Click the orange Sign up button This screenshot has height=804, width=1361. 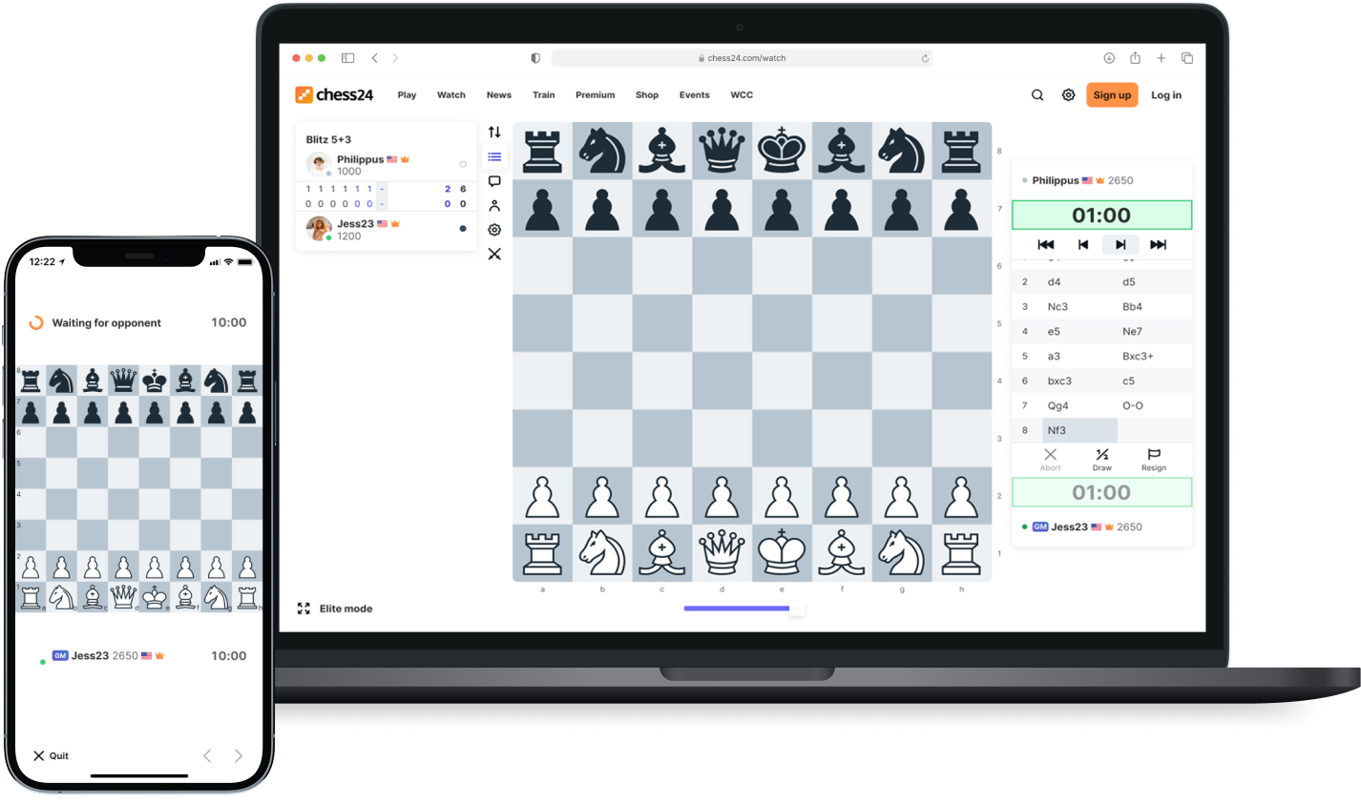(x=1112, y=95)
